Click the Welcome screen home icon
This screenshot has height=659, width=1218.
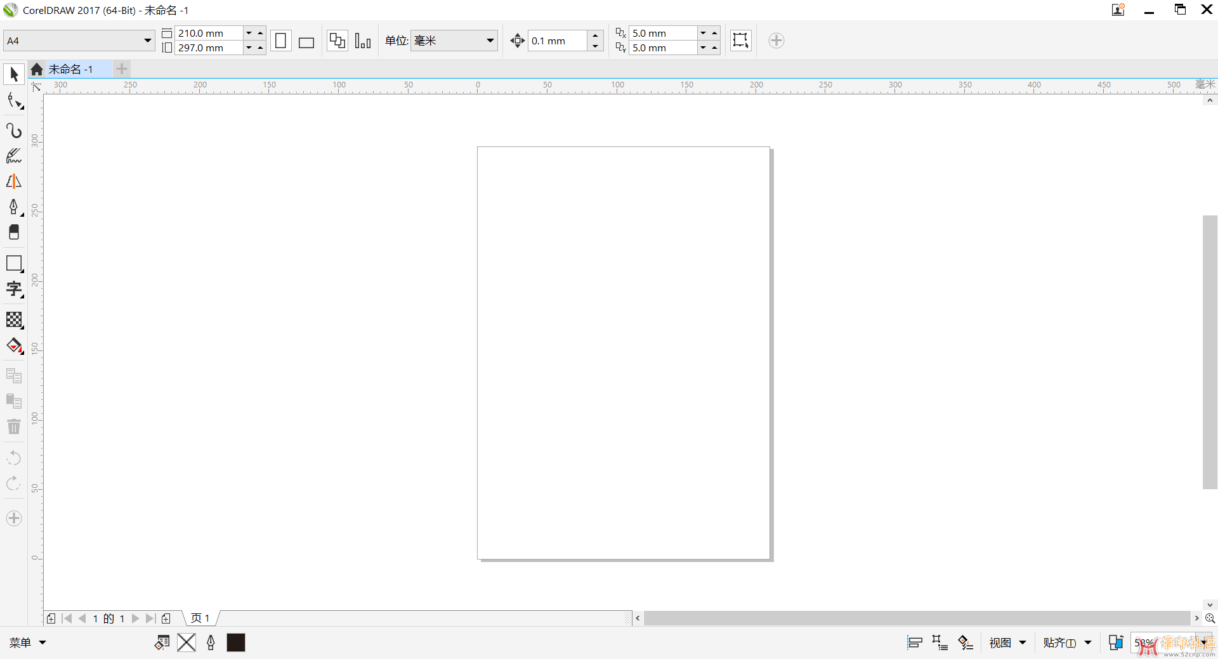tap(37, 69)
